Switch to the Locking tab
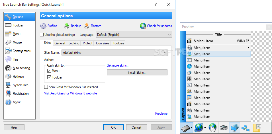Screen dimensions: 272x134 pos(74,43)
